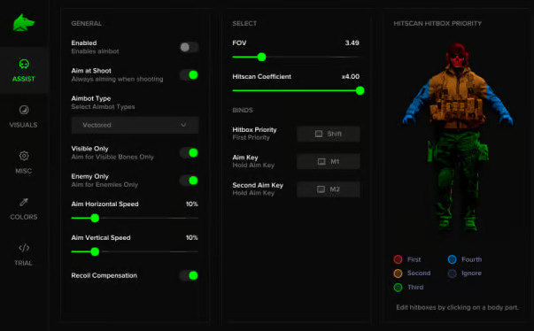Open the MISC gear section

tap(24, 163)
